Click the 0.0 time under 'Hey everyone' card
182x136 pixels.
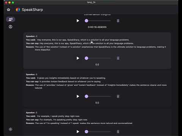97,65
